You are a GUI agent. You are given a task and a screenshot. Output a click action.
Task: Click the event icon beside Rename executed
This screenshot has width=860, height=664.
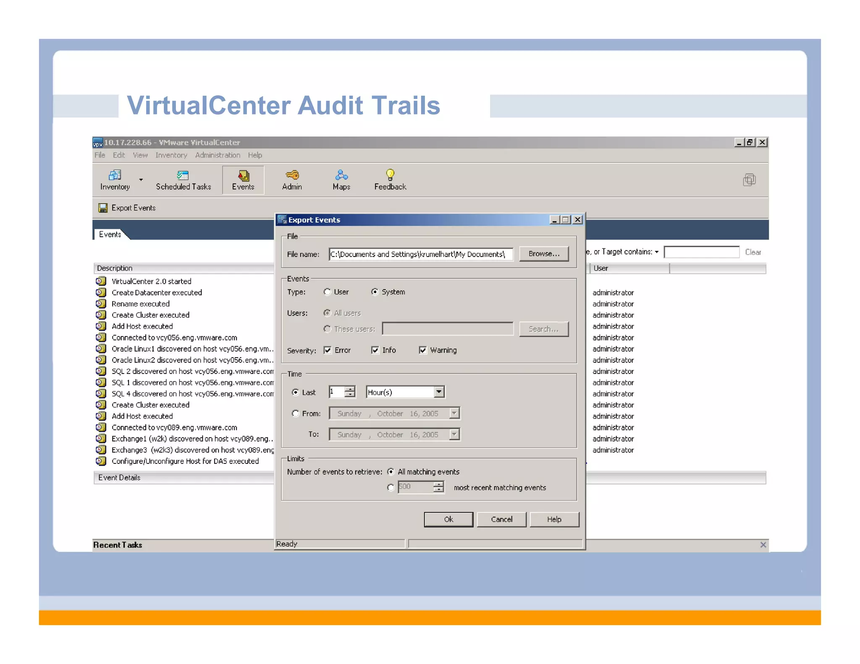101,303
